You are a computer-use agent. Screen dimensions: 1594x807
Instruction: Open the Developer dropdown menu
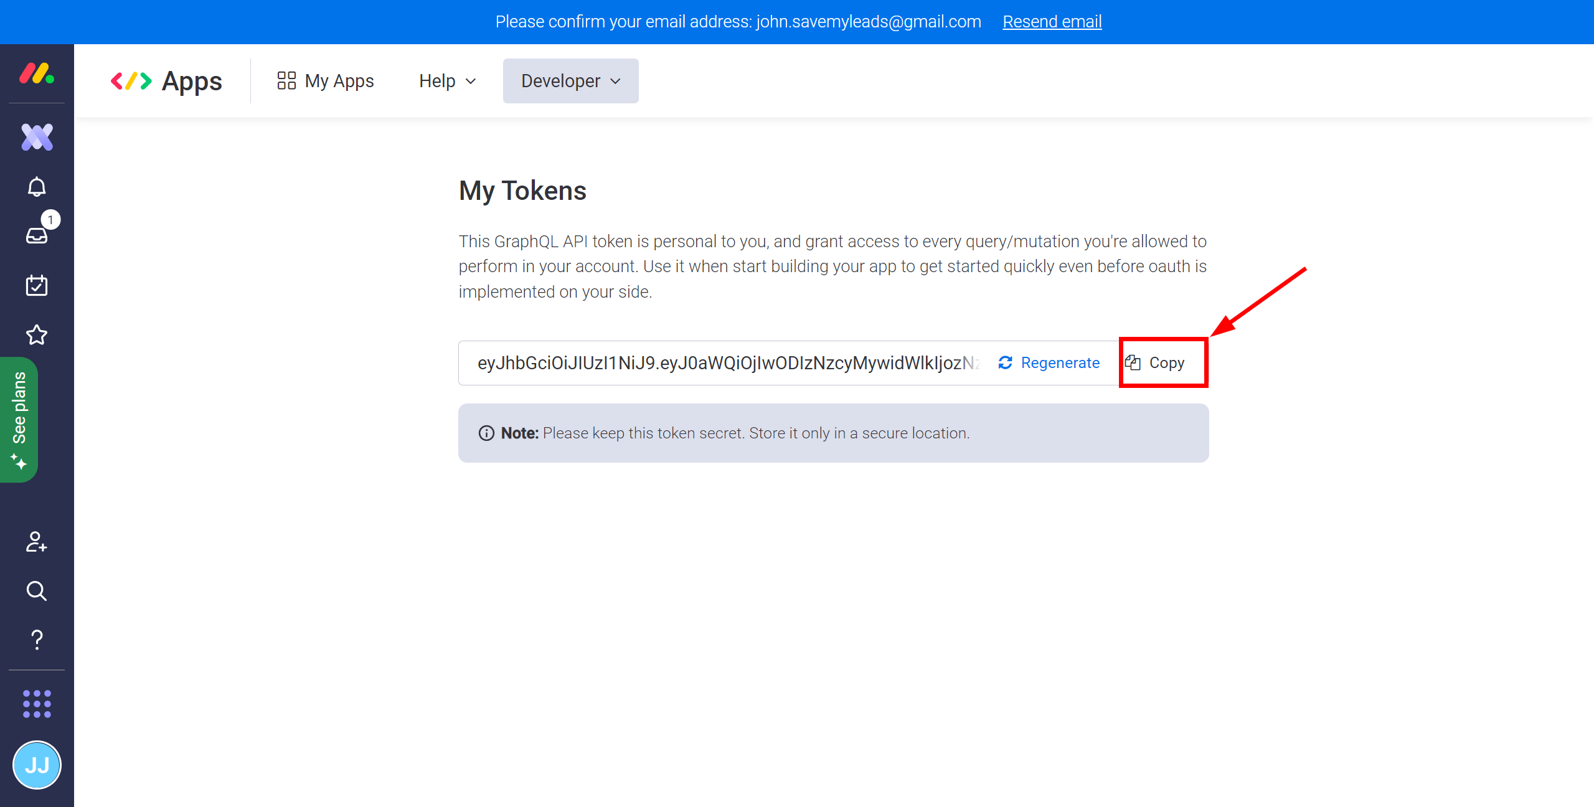(569, 82)
